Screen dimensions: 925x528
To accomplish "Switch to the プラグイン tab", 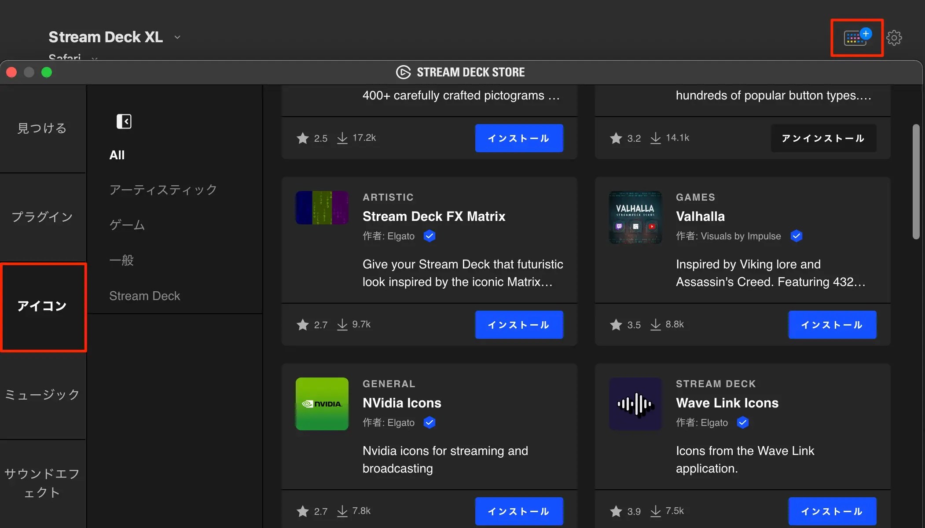I will (x=42, y=217).
